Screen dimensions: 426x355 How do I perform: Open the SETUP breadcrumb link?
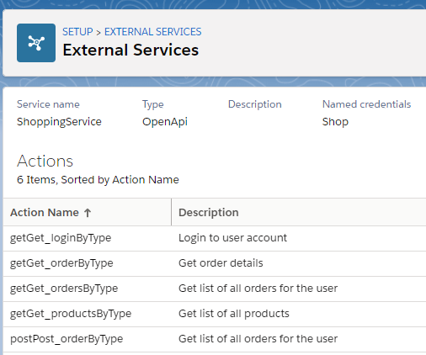pyautogui.click(x=77, y=32)
